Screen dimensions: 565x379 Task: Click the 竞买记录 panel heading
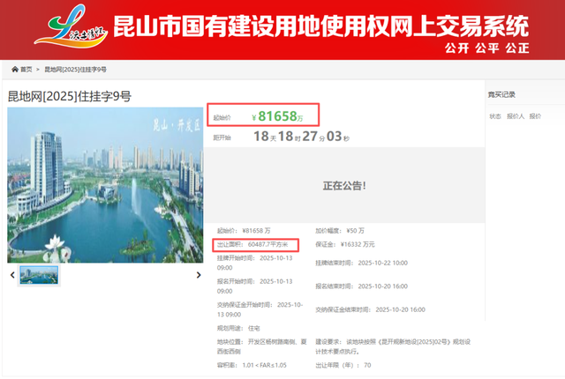pyautogui.click(x=501, y=94)
